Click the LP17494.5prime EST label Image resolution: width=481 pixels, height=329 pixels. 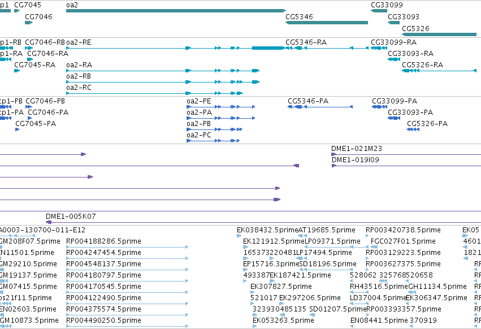click(324, 253)
